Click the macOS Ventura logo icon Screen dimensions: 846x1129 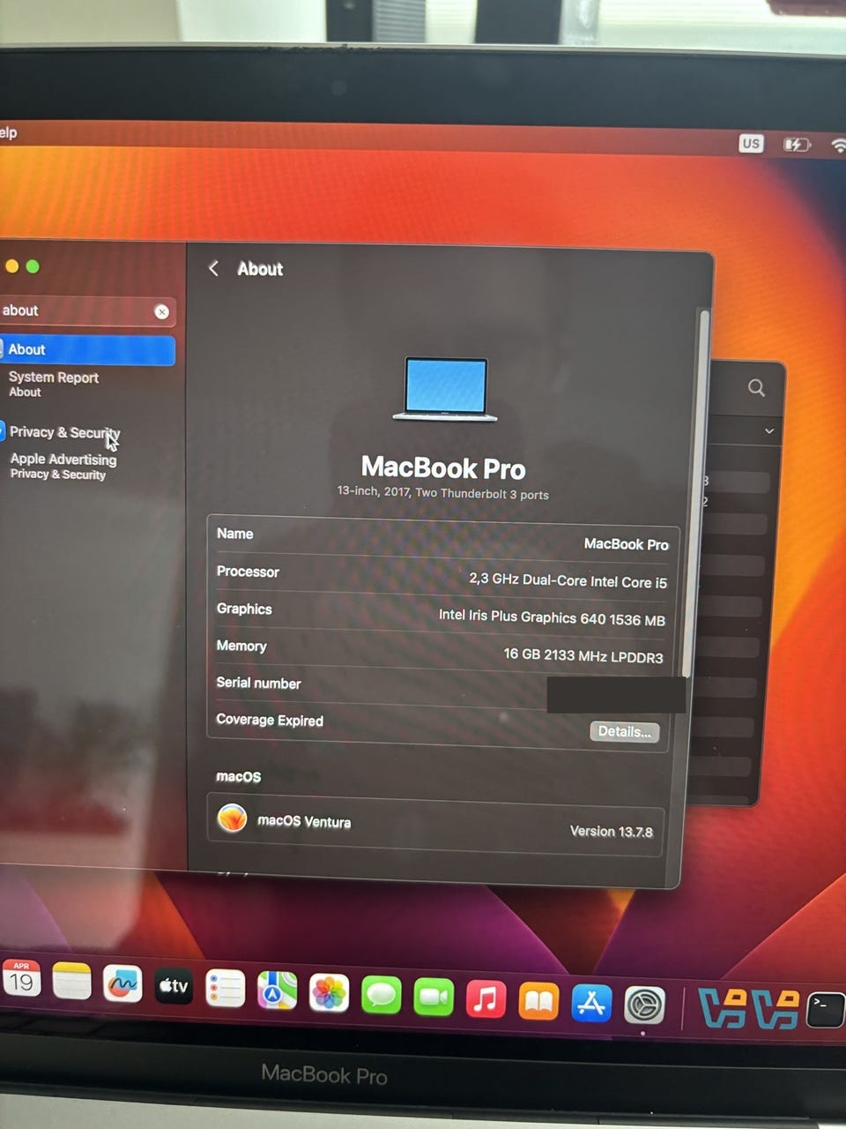[x=232, y=819]
